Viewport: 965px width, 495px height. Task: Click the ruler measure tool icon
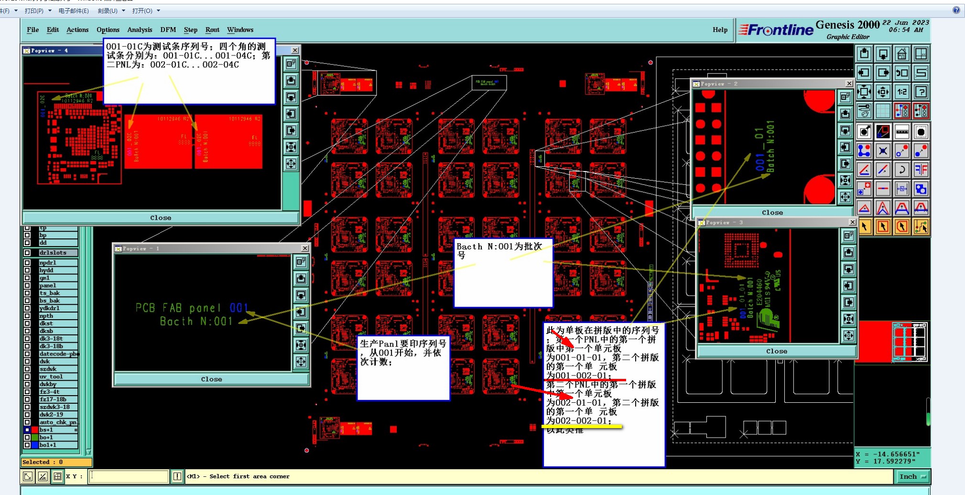pos(902,131)
